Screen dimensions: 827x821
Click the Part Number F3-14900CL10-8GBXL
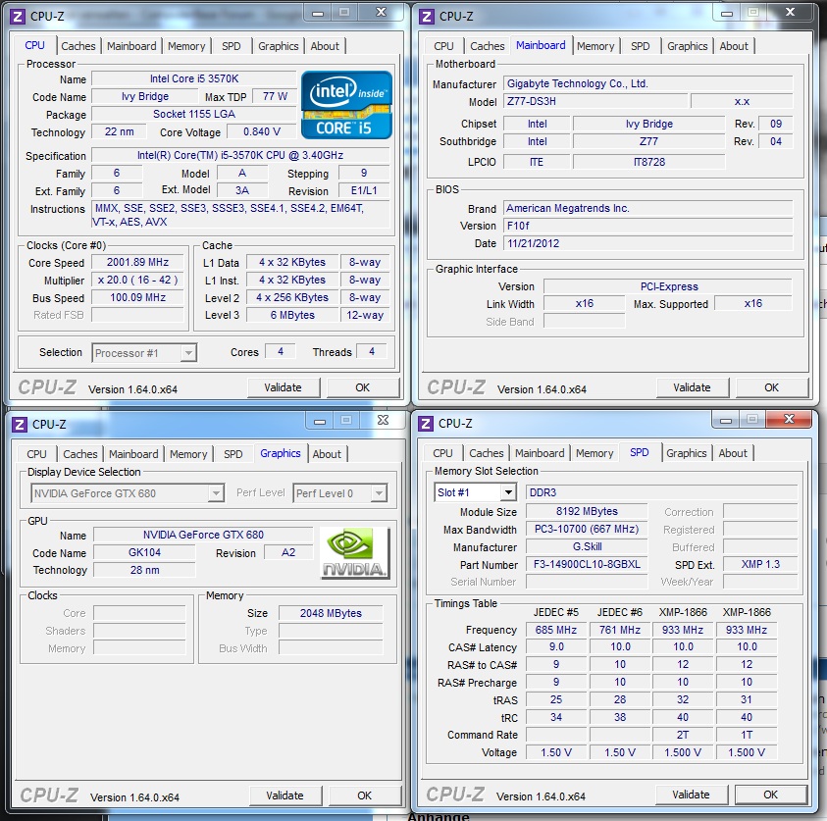[587, 565]
